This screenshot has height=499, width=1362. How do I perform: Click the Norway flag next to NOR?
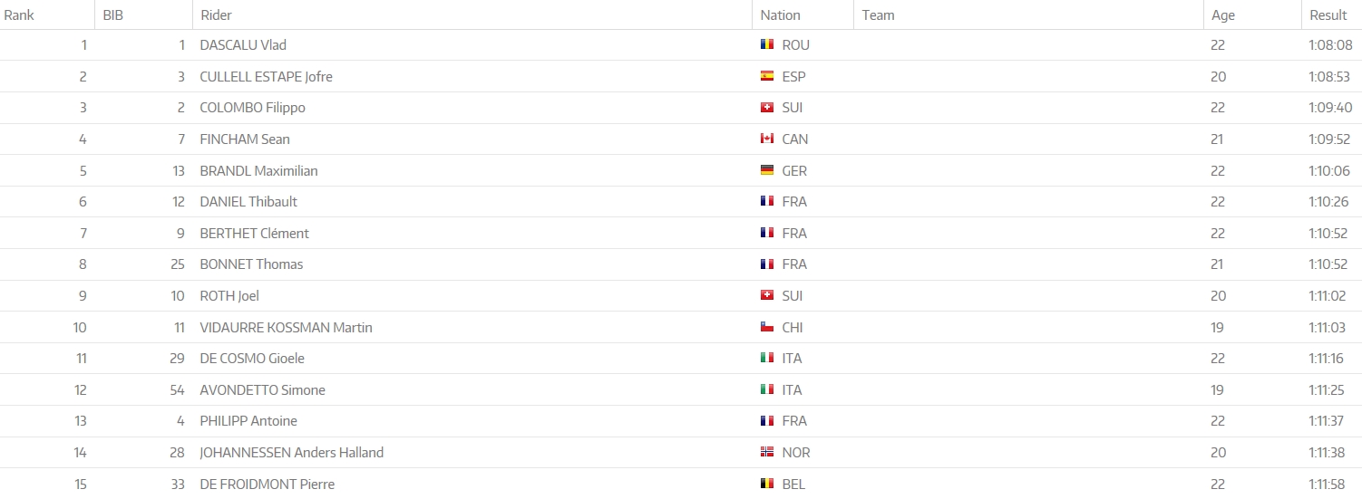[767, 452]
